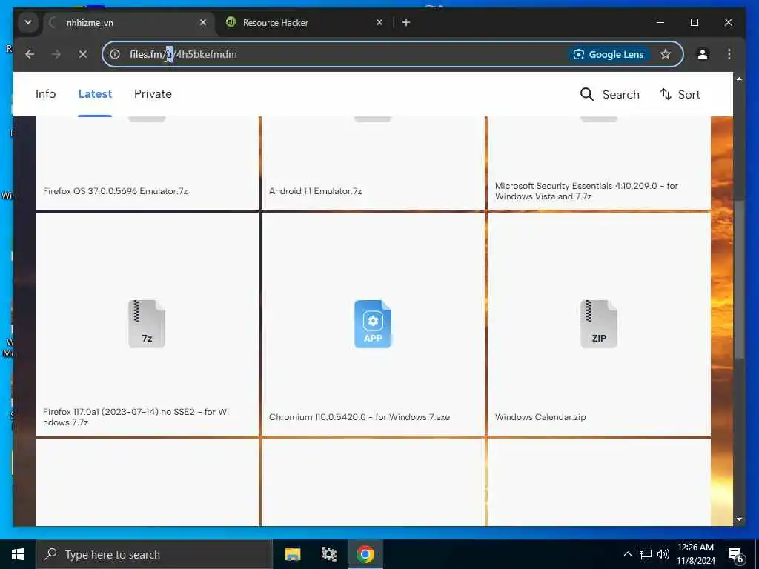Open the Chrome profile avatar
The width and height of the screenshot is (759, 569).
[703, 54]
